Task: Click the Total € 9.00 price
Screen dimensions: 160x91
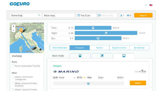Action: pyautogui.click(x=140, y=71)
